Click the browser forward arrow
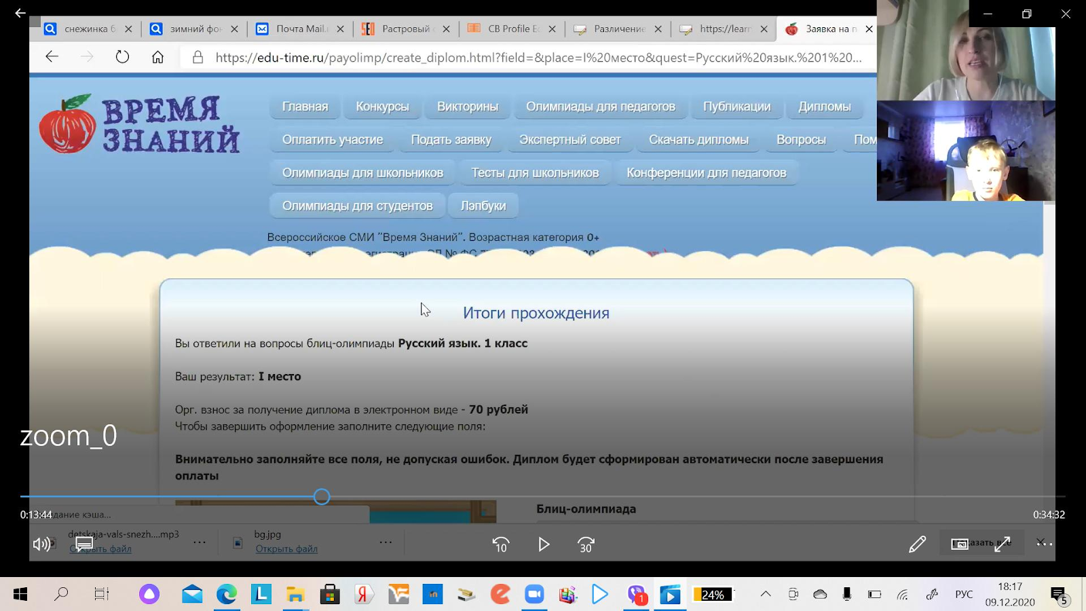The image size is (1086, 611). click(87, 57)
